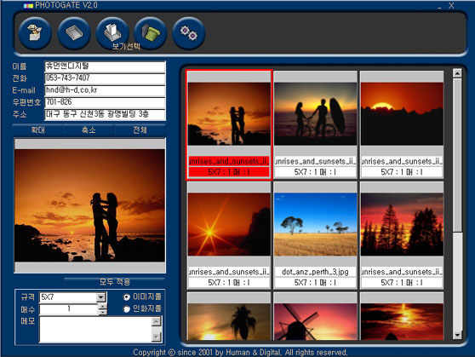475x357 pixels.
Task: Click the red highlighted 5X7 : 1 매 label
Action: [229, 172]
